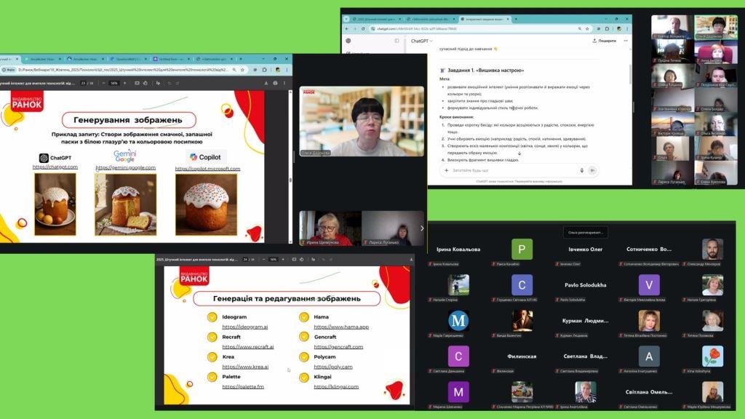This screenshot has width=745, height=419.
Task: Click the plus attach icon in ChatGPT prompt
Action: pos(446,170)
